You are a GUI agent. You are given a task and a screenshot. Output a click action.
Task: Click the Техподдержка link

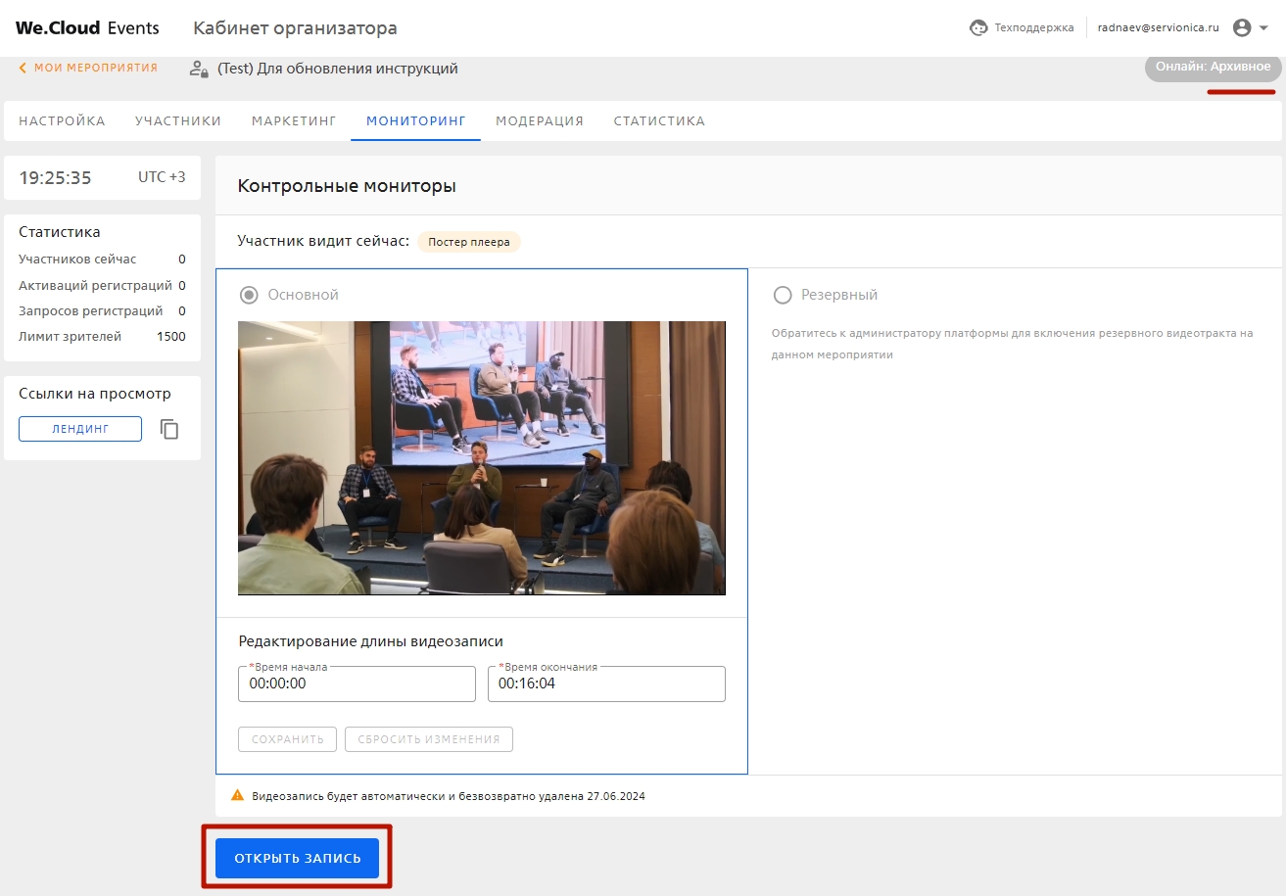tap(1034, 28)
